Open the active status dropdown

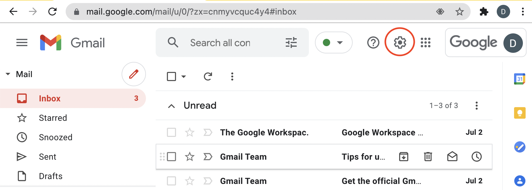click(333, 42)
